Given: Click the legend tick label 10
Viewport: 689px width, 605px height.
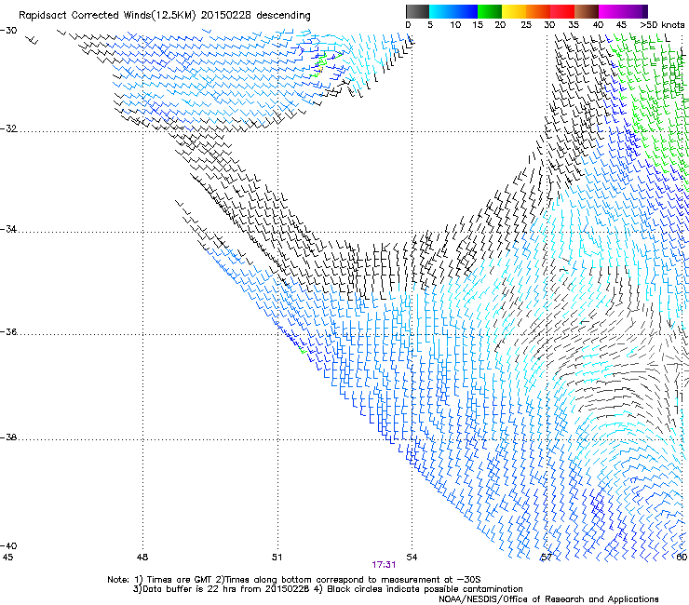Looking at the screenshot, I should tap(455, 25).
